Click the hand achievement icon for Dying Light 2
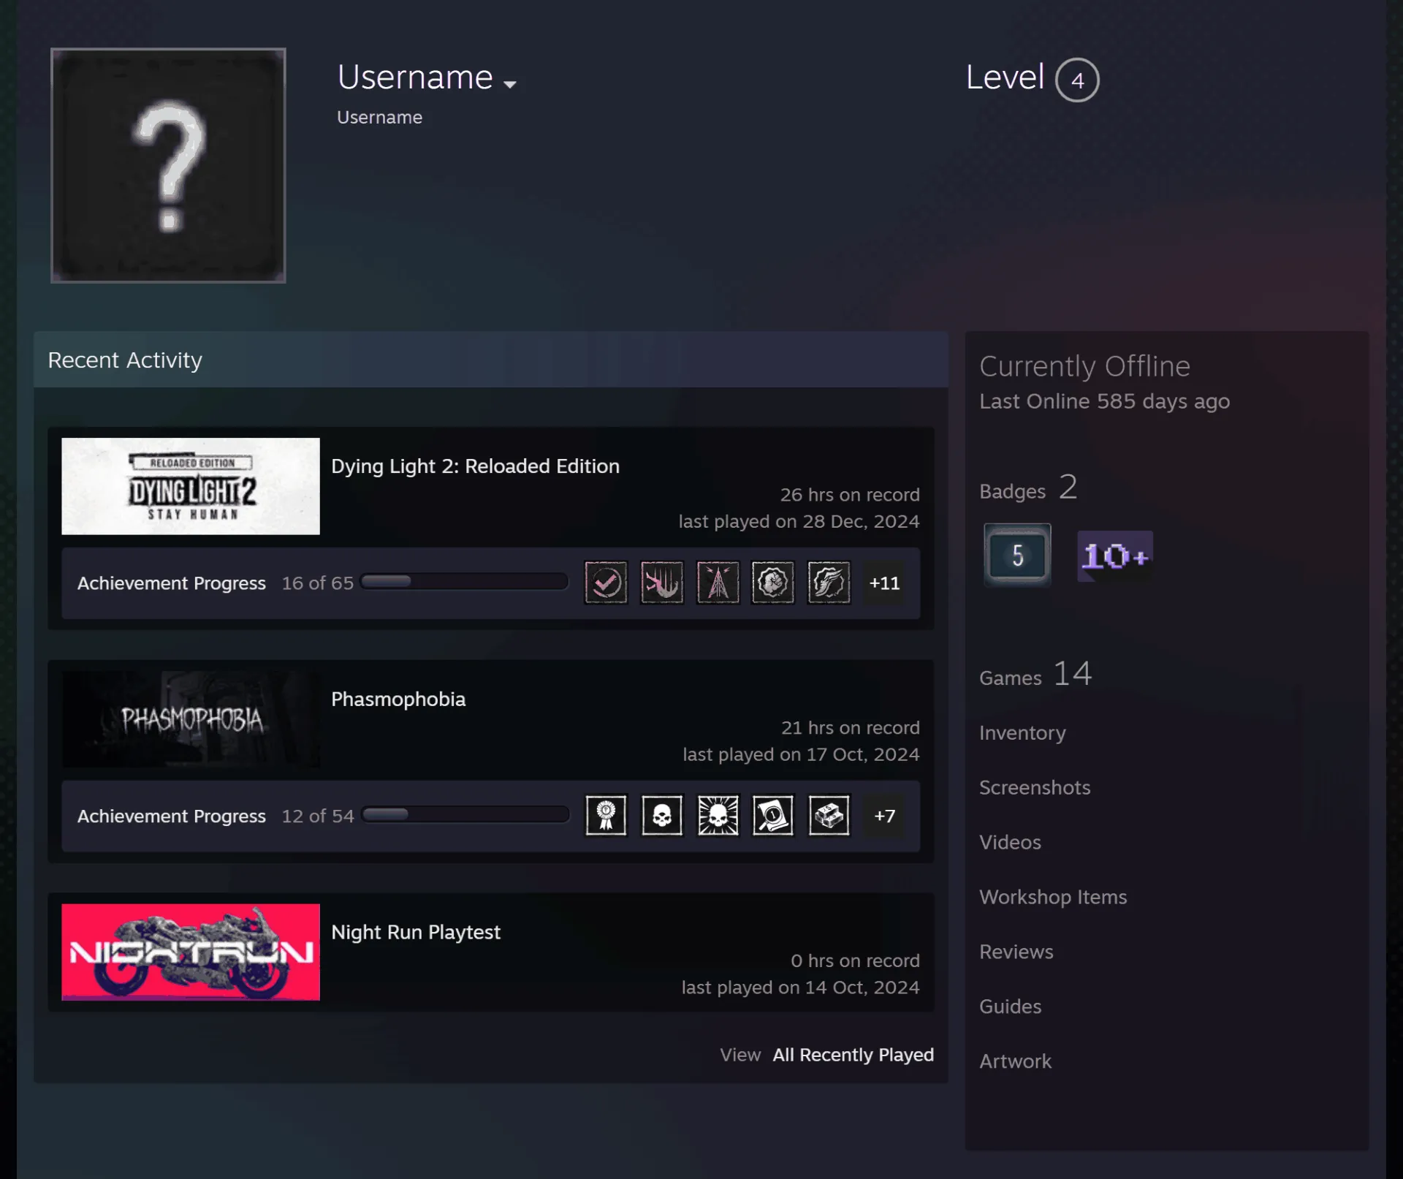 coord(662,583)
